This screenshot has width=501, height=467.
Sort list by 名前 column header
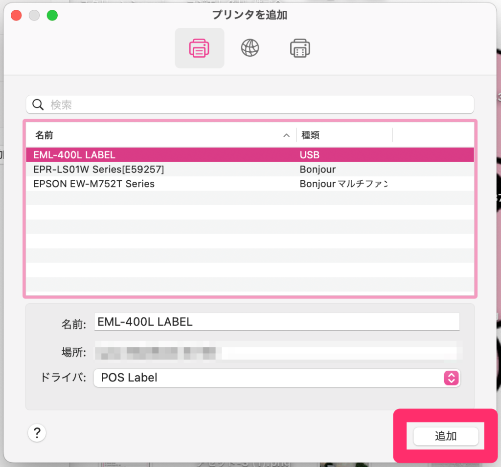pos(44,135)
